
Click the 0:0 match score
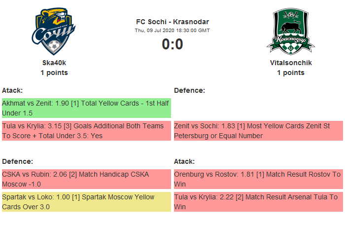coord(172,44)
